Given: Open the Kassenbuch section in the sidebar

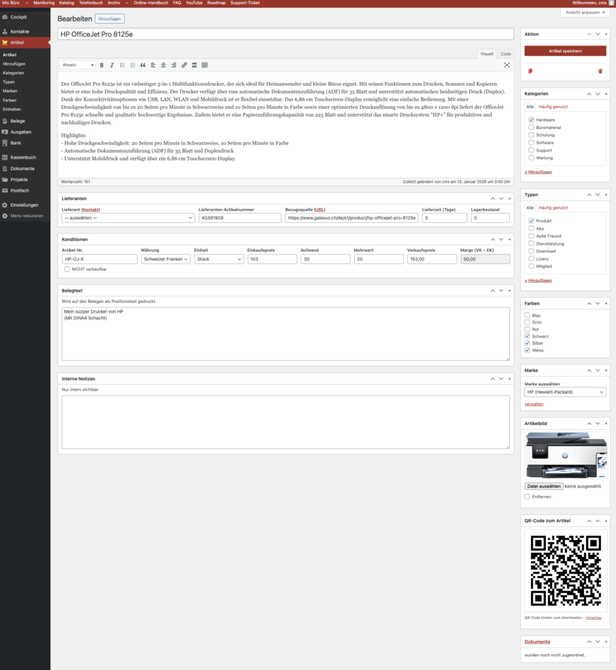Looking at the screenshot, I should pyautogui.click(x=23, y=157).
